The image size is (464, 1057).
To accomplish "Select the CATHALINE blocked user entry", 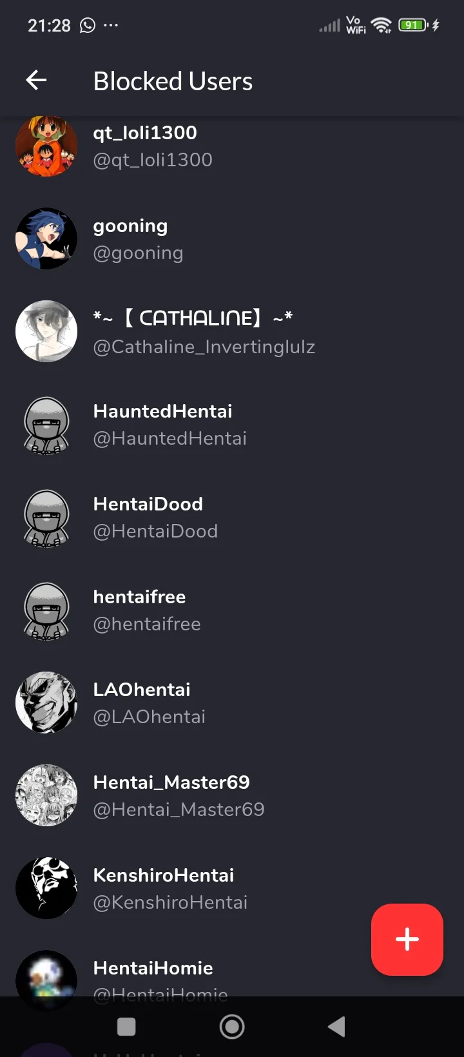I will click(x=232, y=331).
